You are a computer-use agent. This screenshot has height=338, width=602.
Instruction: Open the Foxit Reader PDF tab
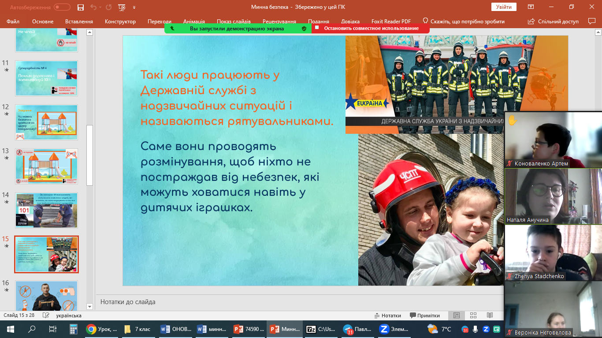point(391,21)
